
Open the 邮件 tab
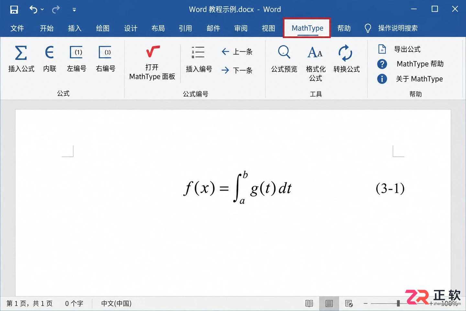tap(213, 28)
